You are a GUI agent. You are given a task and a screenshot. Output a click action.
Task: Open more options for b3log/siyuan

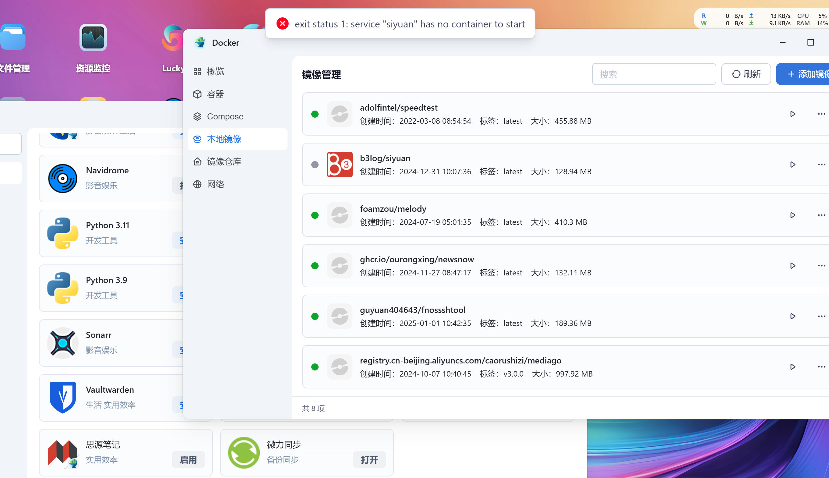821,165
